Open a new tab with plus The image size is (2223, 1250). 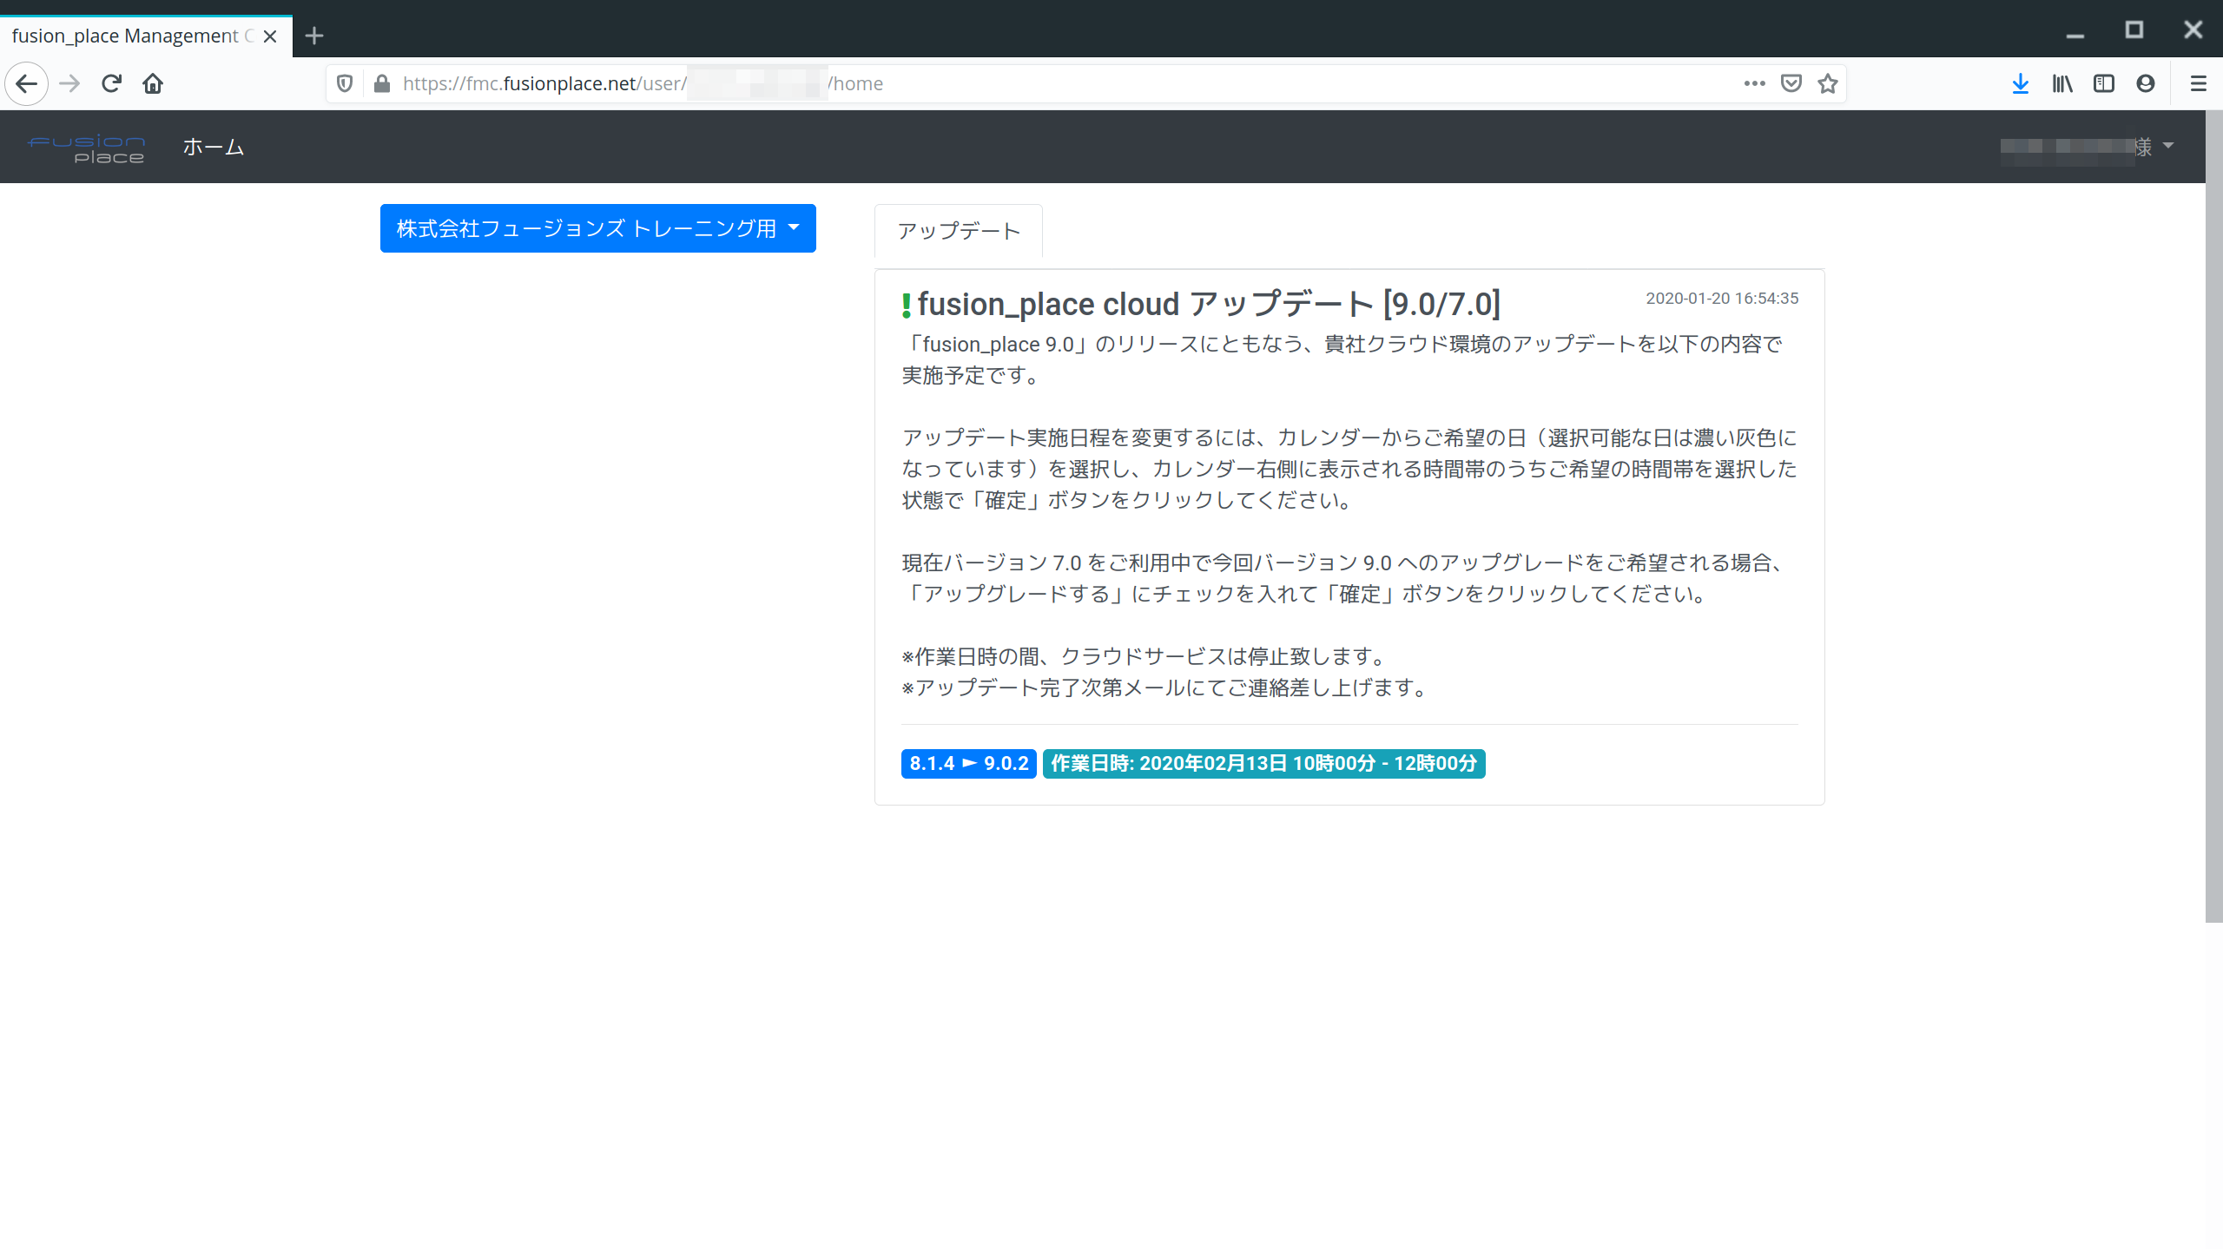click(314, 36)
